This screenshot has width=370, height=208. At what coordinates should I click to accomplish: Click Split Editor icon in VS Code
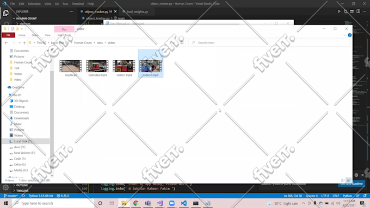(358, 11)
